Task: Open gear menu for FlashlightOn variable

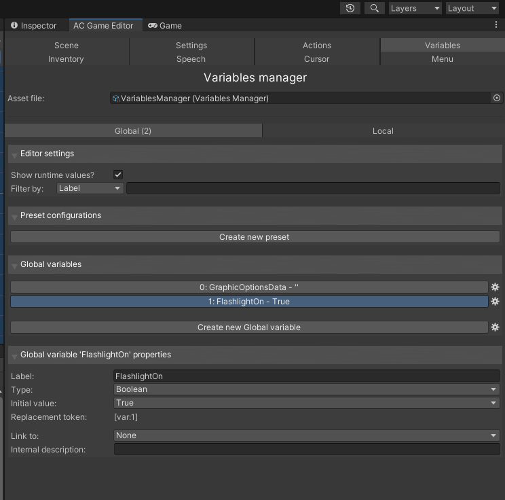Action: coord(495,301)
